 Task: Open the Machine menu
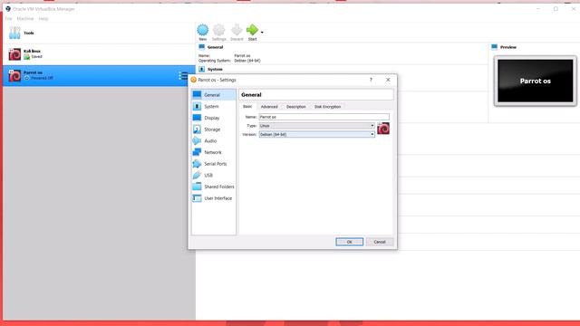pyautogui.click(x=25, y=18)
